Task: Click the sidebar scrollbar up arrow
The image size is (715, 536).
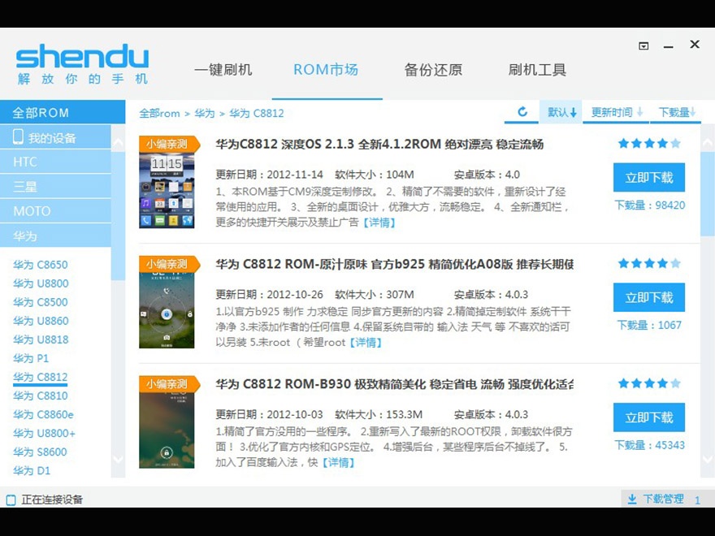Action: 118,143
